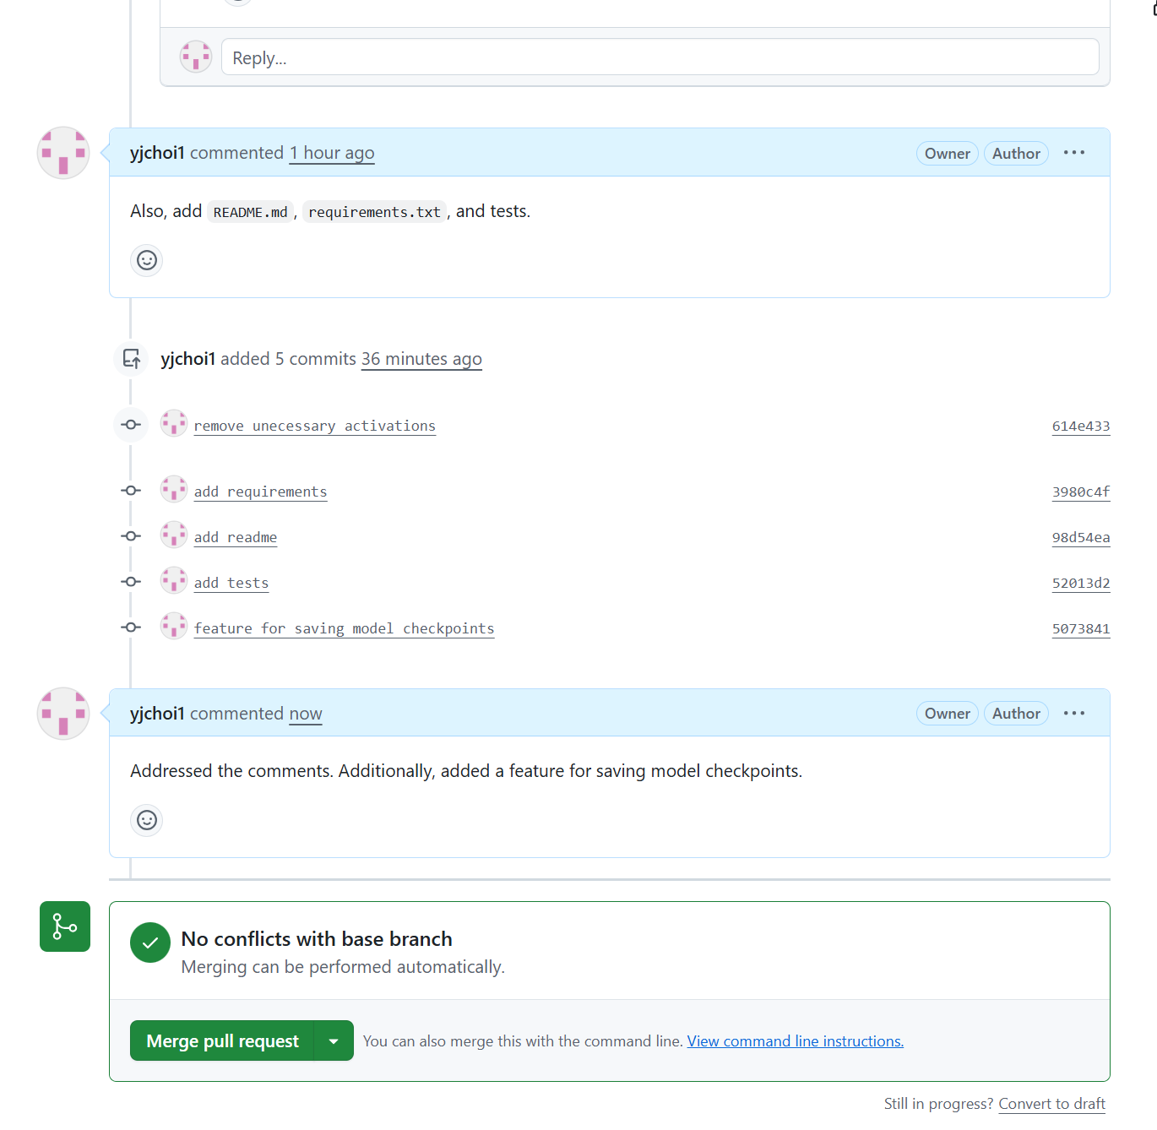
Task: Click the "36 minutes ago" timestamp
Action: (x=421, y=359)
